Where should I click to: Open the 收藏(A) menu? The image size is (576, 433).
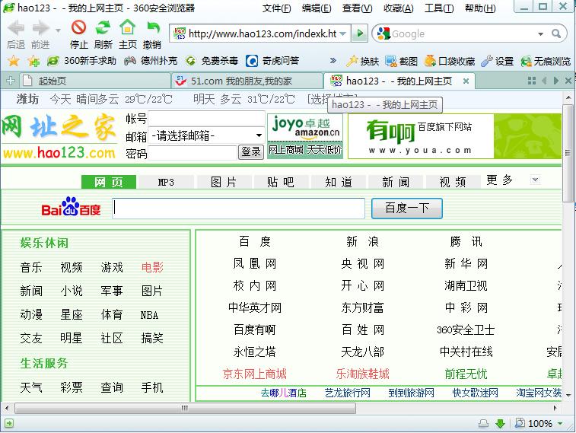pos(398,8)
